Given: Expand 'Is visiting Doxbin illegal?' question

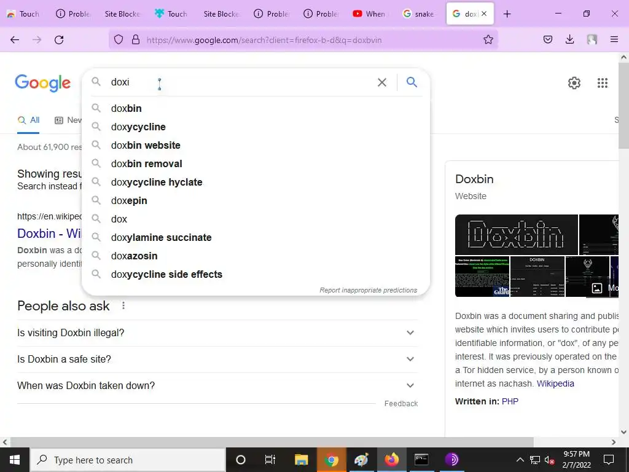Looking at the screenshot, I should pyautogui.click(x=217, y=332).
